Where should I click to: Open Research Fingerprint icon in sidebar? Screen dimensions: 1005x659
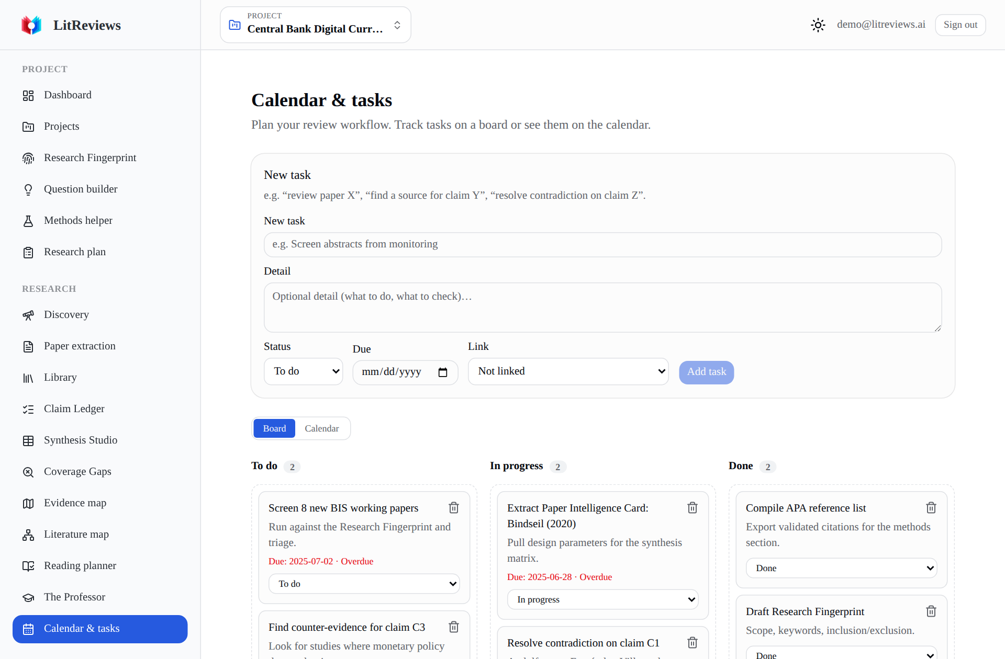(28, 158)
